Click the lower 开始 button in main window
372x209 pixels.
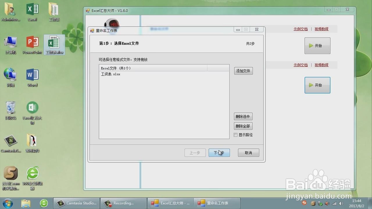317,85
